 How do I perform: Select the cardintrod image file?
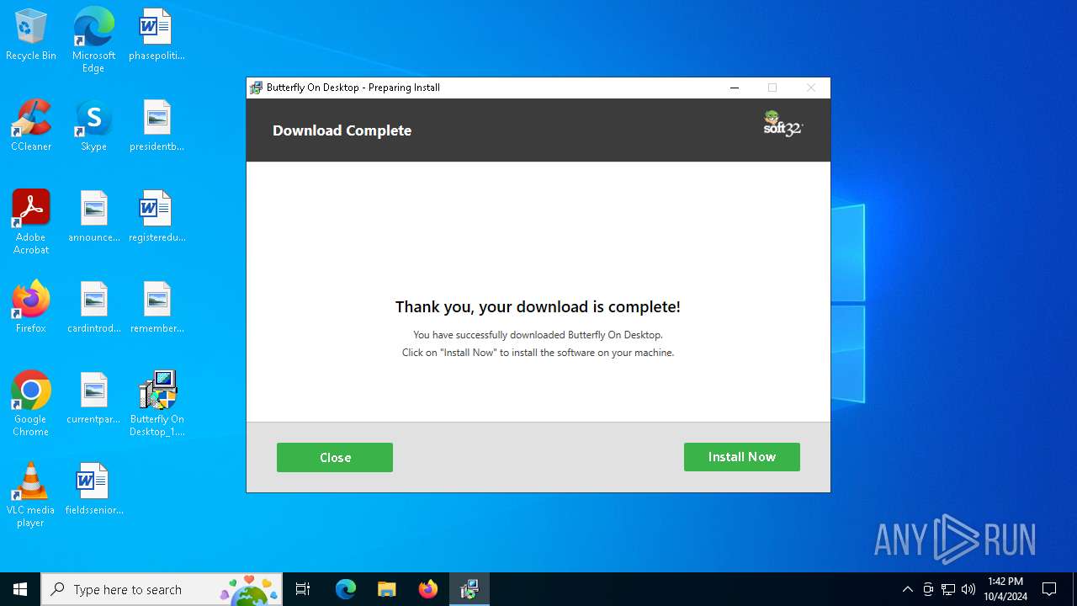tap(94, 308)
